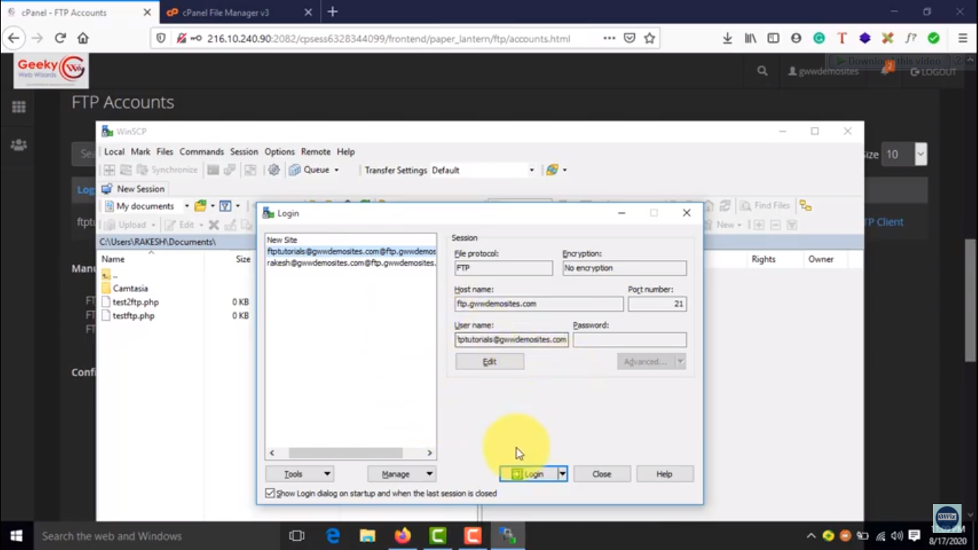Screen dimensions: 978x550
Task: Open WinSCP Preferences gear icon
Action: (273, 170)
